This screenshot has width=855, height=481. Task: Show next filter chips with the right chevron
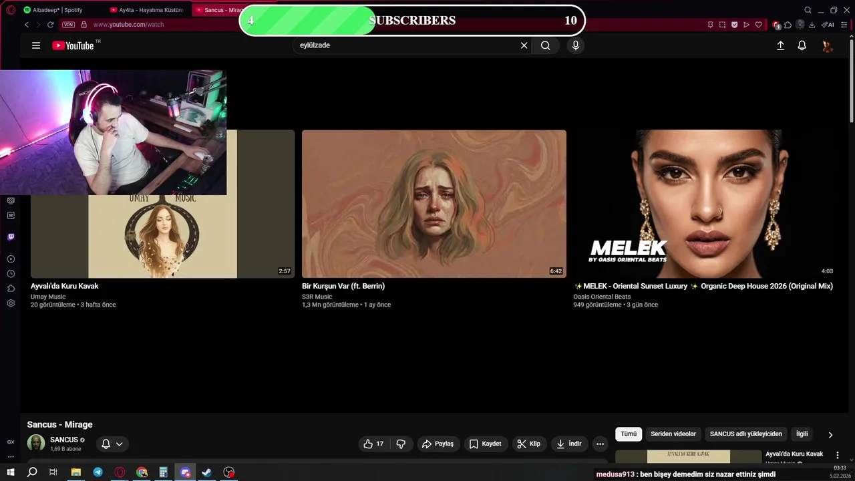click(830, 435)
